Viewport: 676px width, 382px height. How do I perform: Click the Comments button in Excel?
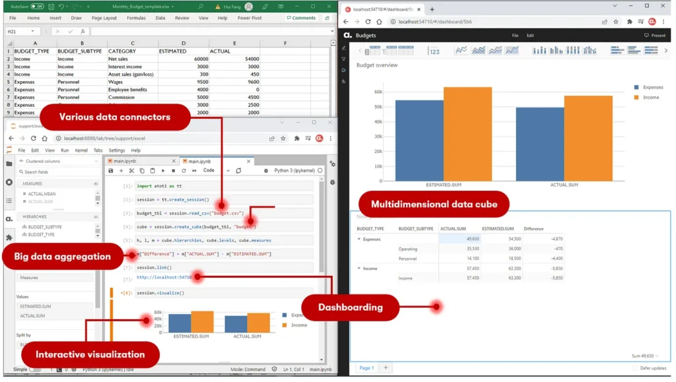click(301, 18)
